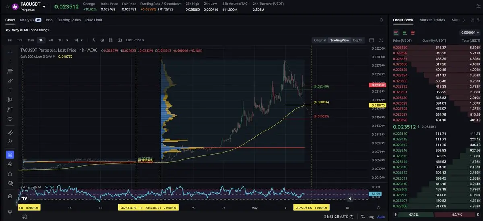Viewport: 483px width, 221px height.
Task: Open the Risk Limit tab
Action: point(94,20)
